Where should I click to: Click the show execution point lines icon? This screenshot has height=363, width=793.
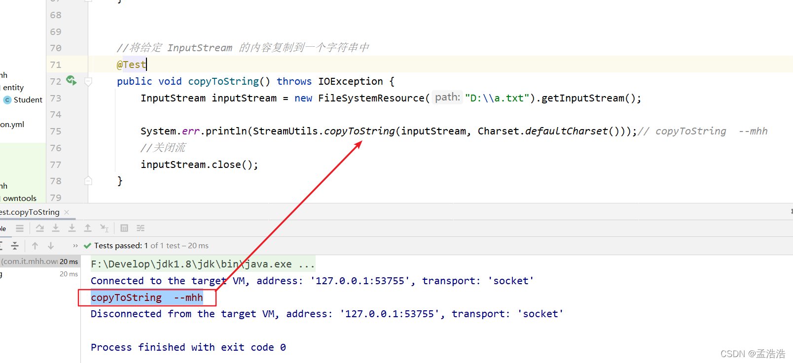coord(20,228)
